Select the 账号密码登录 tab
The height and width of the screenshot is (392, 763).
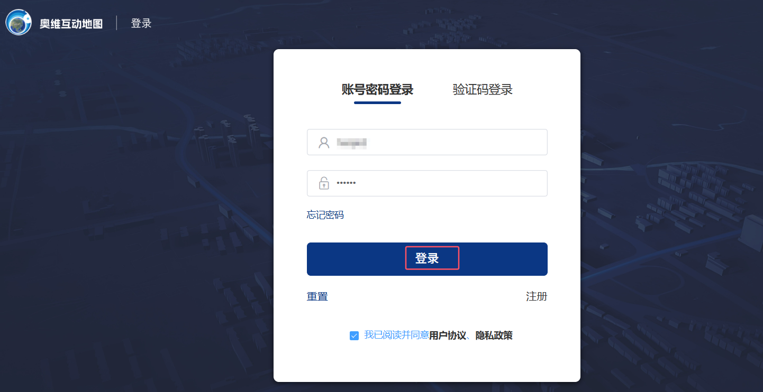[377, 89]
